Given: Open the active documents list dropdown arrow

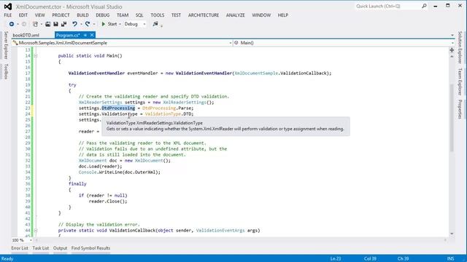Looking at the screenshot, I should tap(452, 35).
